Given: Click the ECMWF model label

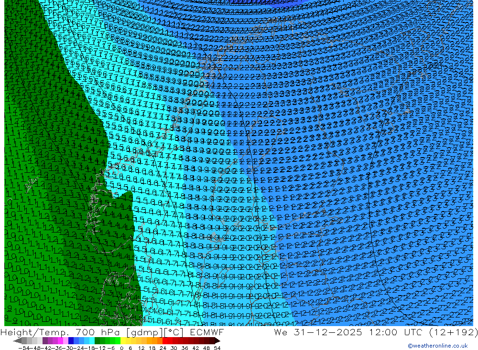Looking at the screenshot, I should 206,332.
